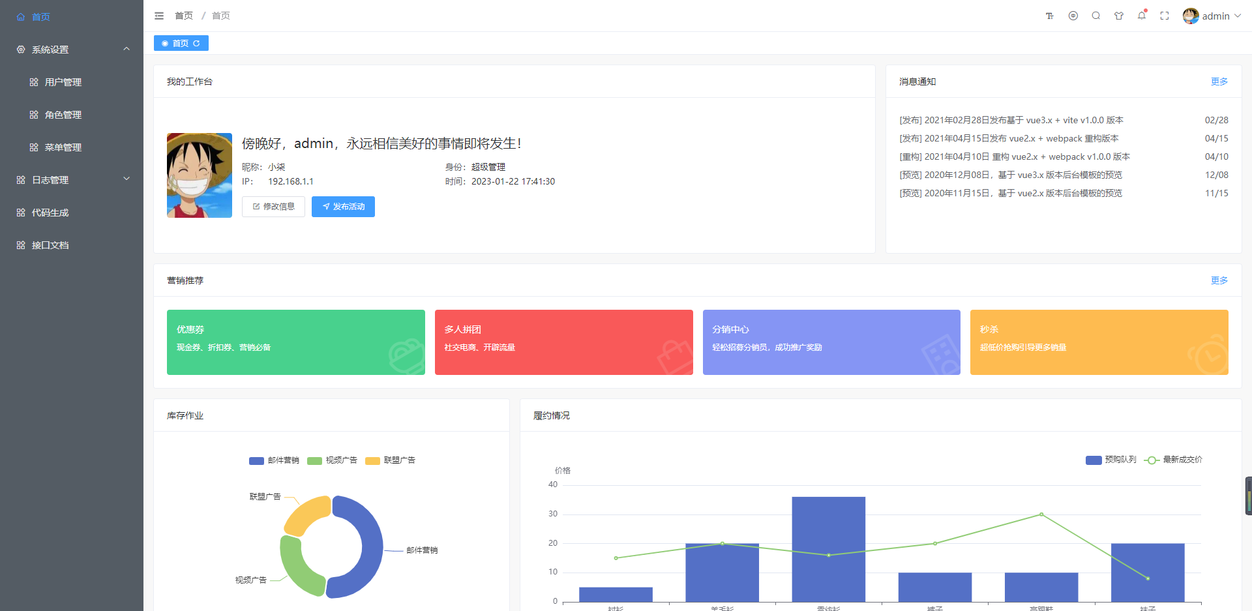The height and width of the screenshot is (611, 1252).
Task: Click the sidebar collapse hamburger icon
Action: click(x=159, y=16)
